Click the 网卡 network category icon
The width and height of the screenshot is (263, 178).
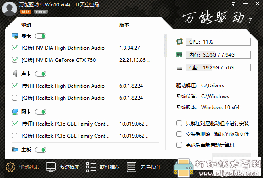click(x=15, y=111)
